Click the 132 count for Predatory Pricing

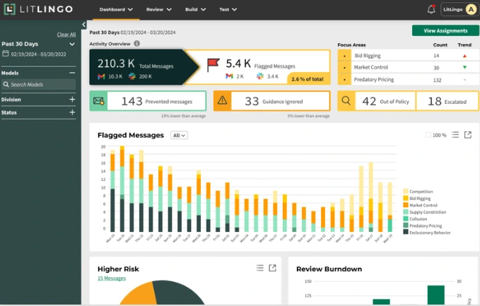(x=437, y=80)
